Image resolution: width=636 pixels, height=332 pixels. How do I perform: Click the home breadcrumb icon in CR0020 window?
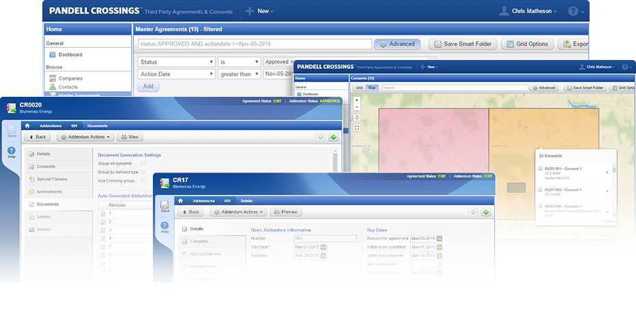27,125
